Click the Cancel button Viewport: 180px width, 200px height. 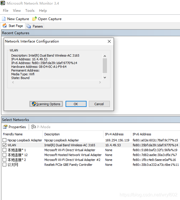click(99, 104)
